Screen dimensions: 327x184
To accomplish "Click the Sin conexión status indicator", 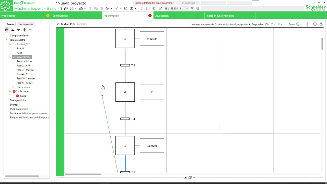I will point(188,3).
